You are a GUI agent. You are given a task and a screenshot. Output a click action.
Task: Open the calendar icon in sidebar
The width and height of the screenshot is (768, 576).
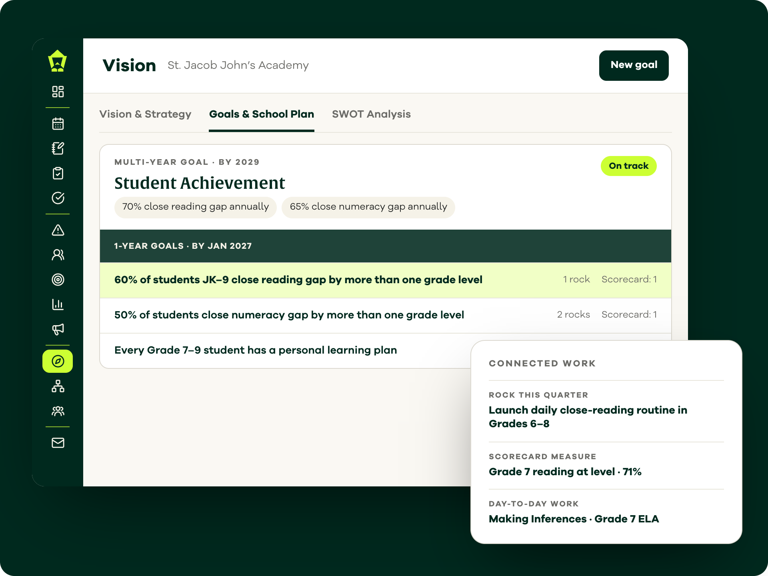click(58, 124)
